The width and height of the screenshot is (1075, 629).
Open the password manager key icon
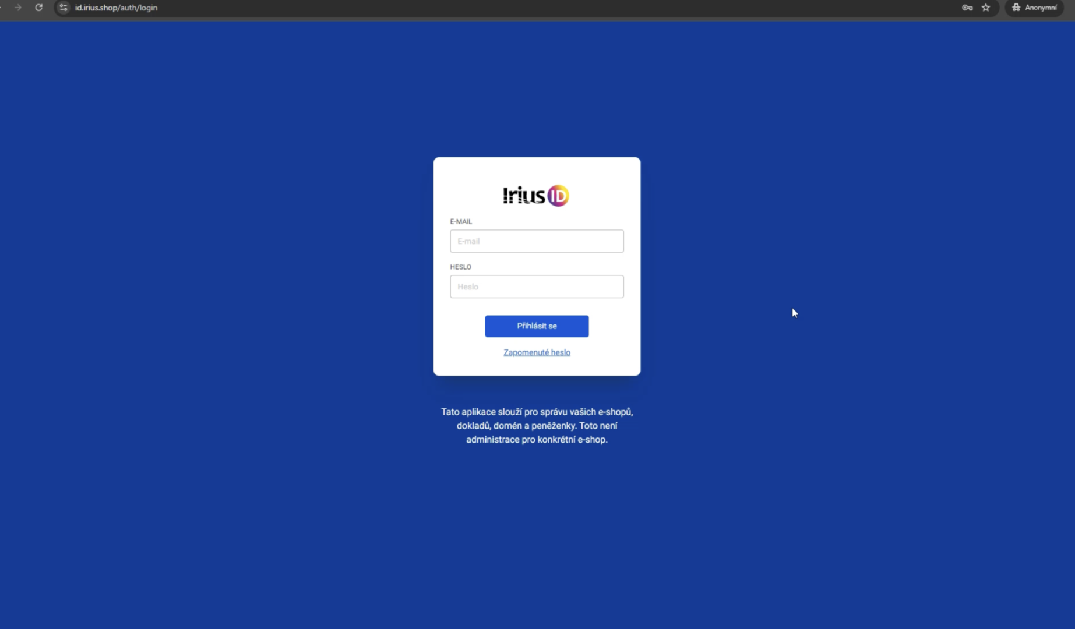(x=967, y=8)
